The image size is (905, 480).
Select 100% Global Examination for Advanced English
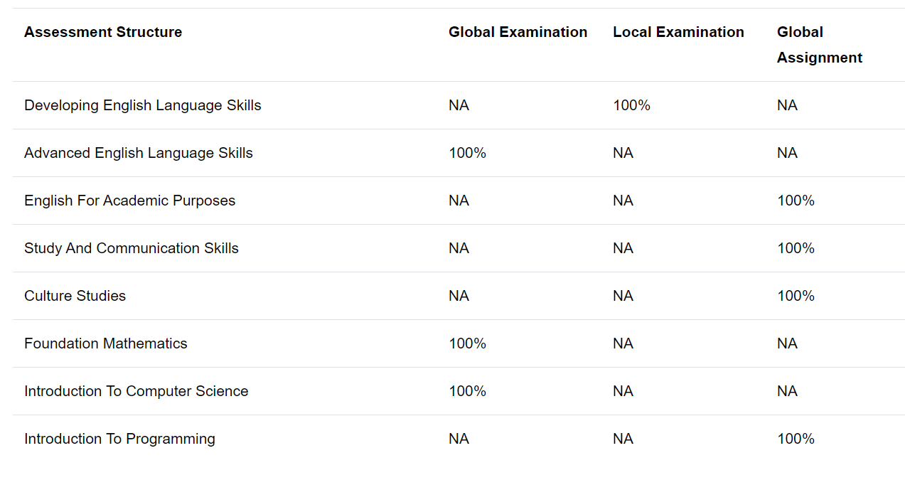[x=467, y=153]
